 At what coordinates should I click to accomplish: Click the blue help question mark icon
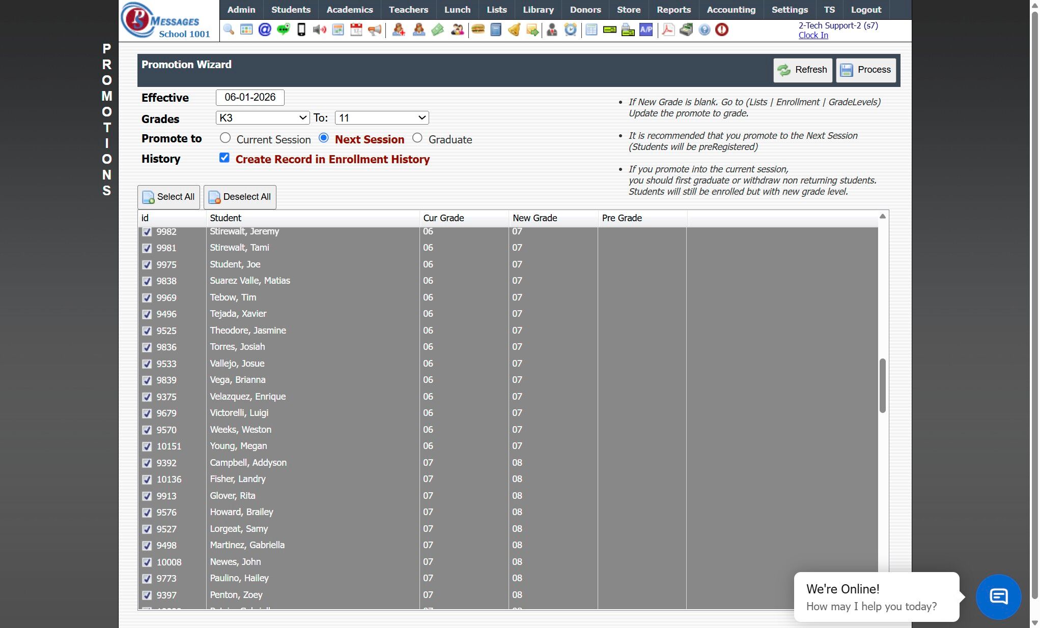tap(704, 29)
